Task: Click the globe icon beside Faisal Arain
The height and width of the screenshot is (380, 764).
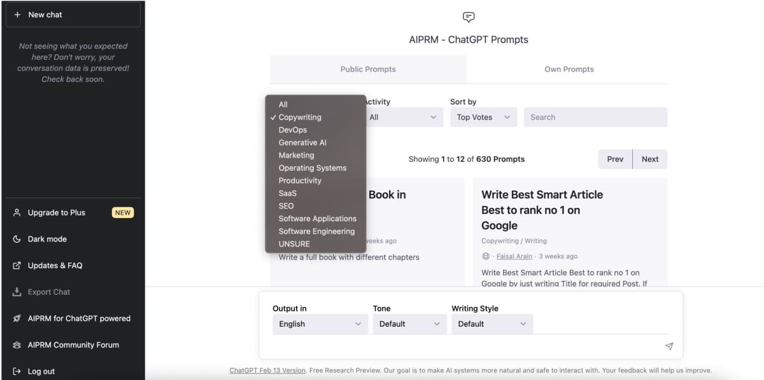Action: (486, 256)
